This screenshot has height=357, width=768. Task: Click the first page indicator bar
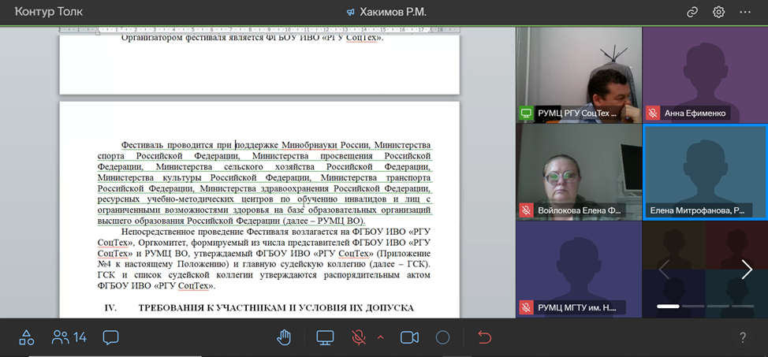[668, 306]
